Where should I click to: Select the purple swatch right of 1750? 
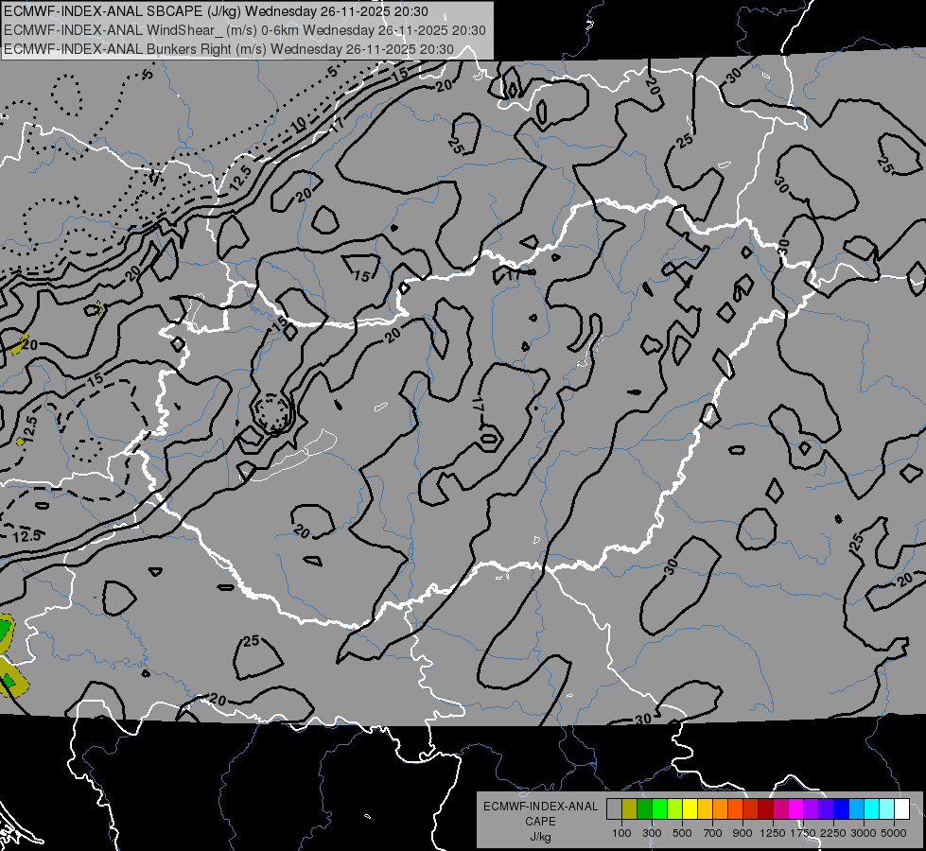click(x=811, y=808)
